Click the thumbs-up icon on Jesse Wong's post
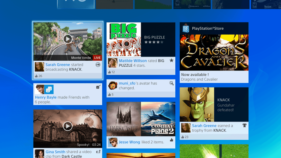Viewport: 281px width, 158px height. click(172, 140)
